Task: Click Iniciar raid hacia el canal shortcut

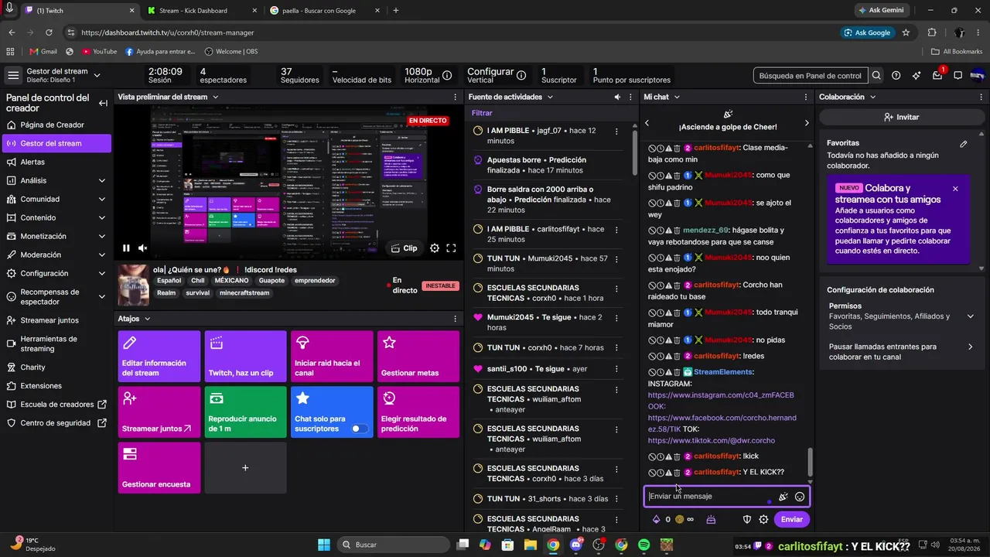Action: [332, 357]
